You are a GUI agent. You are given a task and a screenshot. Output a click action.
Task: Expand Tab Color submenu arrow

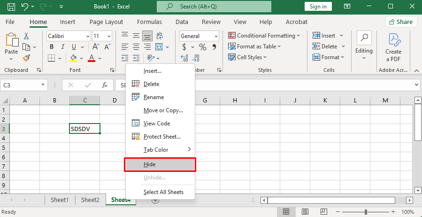[189, 149]
